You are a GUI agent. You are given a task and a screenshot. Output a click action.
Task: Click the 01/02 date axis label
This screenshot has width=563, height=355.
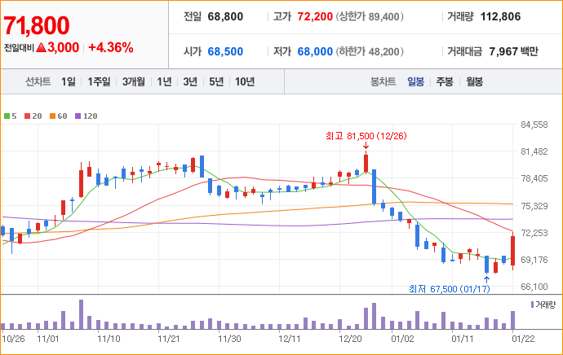[x=402, y=339]
